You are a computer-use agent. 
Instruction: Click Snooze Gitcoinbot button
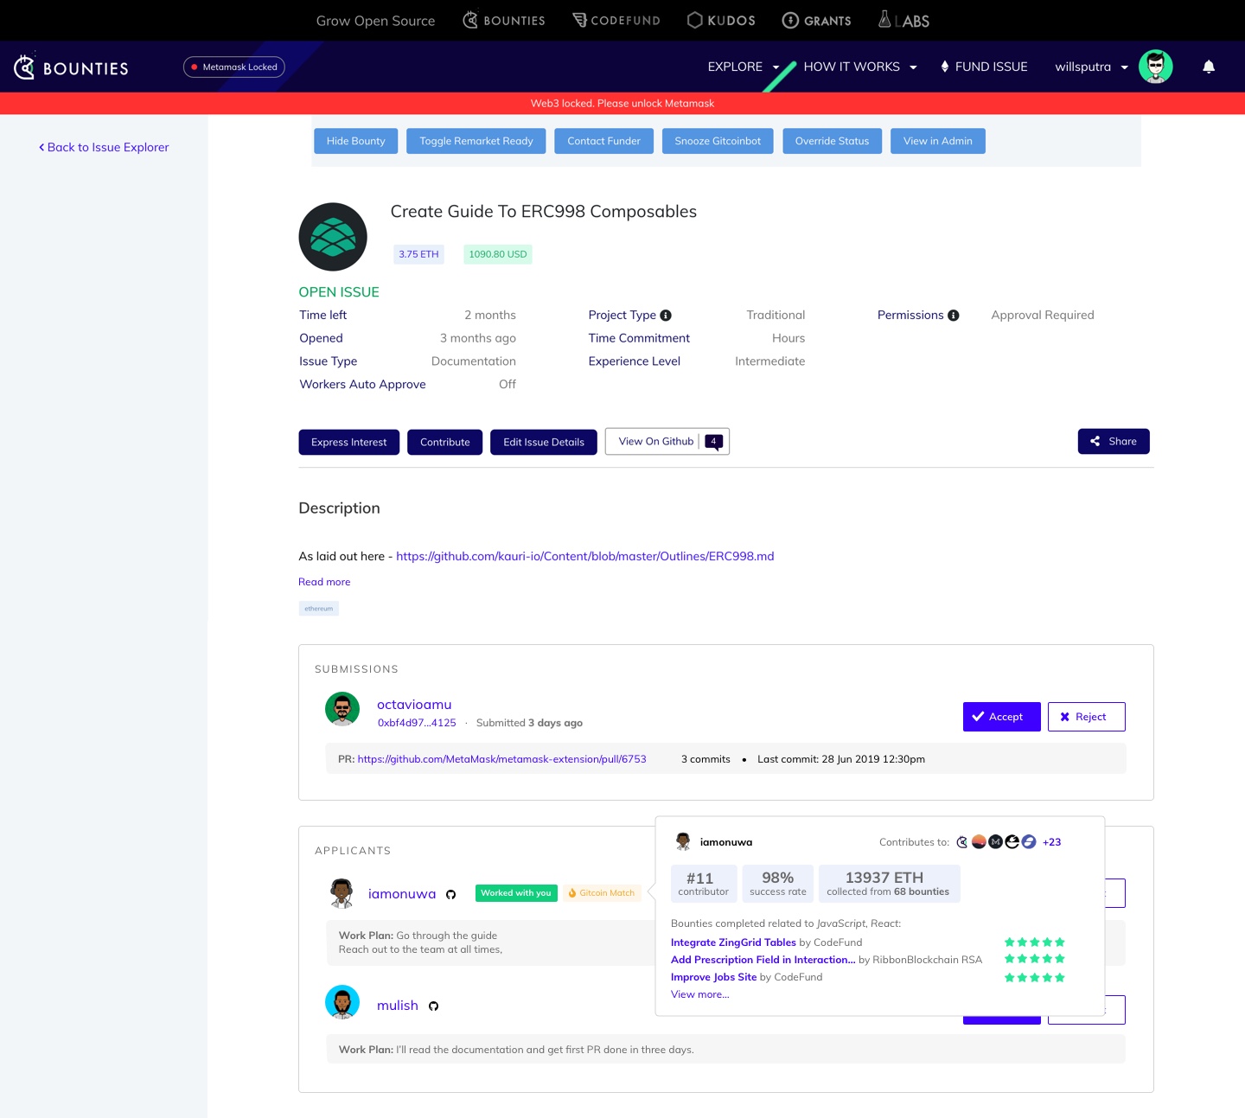tap(718, 141)
